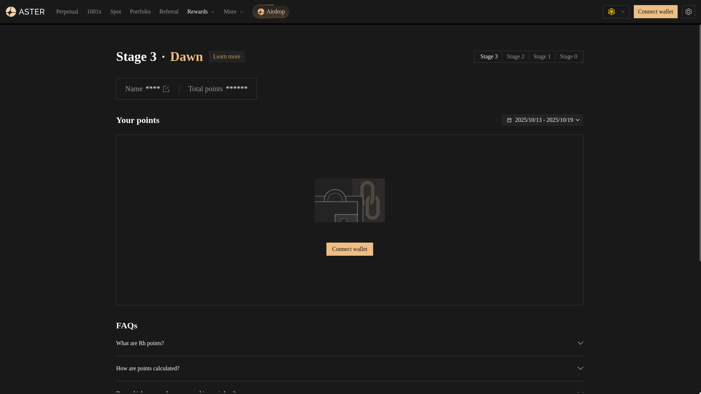The image size is (701, 394).
Task: Click the wallet link illustration
Action: click(x=349, y=200)
